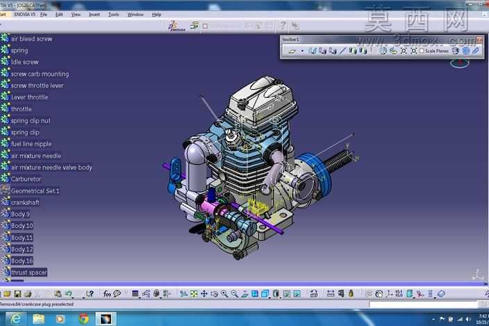Click the blue globe icon in toolbar1

[x=465, y=51]
